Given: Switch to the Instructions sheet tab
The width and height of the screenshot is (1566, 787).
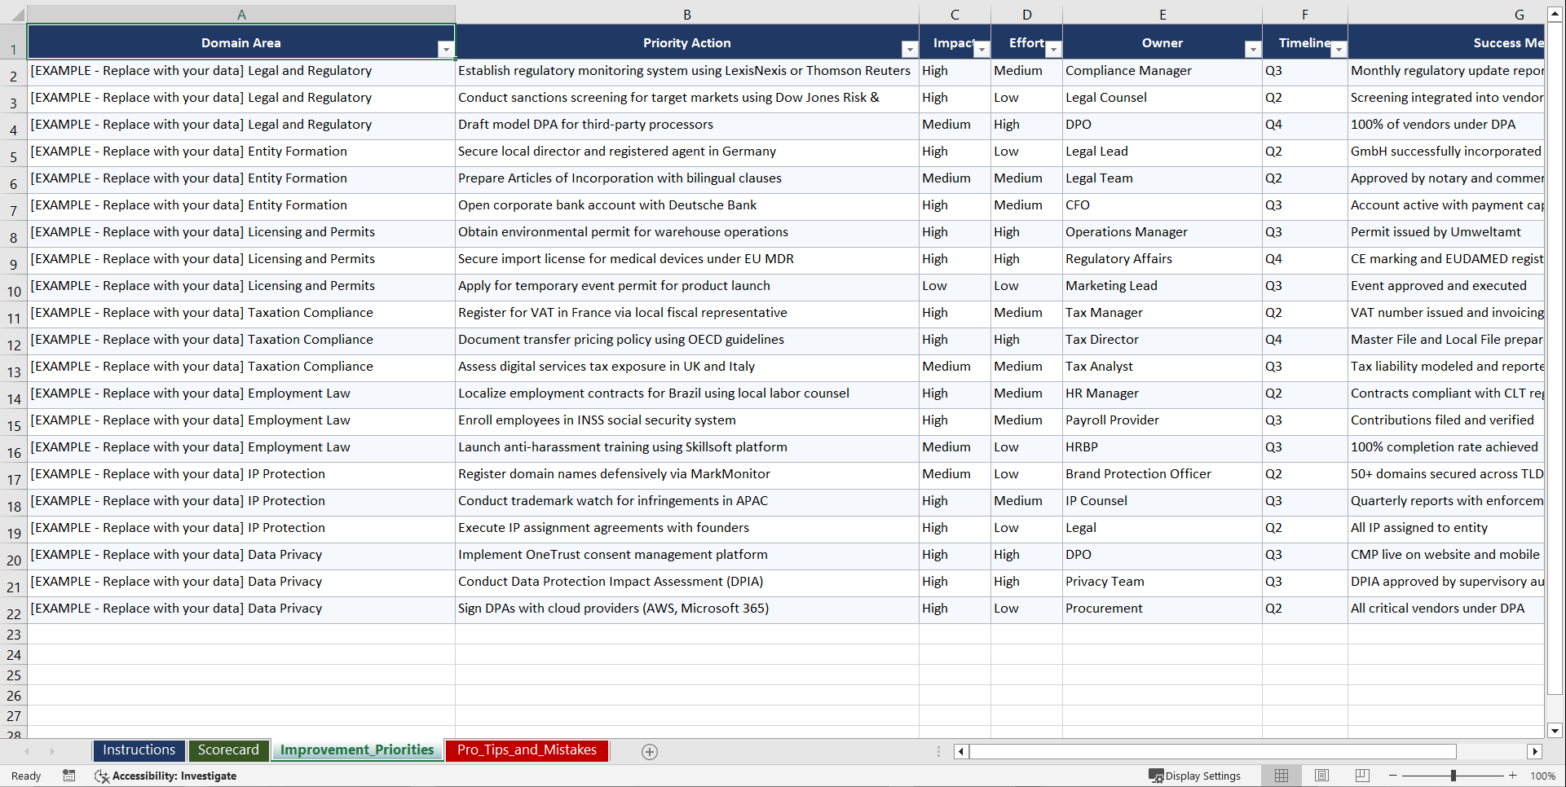Looking at the screenshot, I should (x=139, y=750).
